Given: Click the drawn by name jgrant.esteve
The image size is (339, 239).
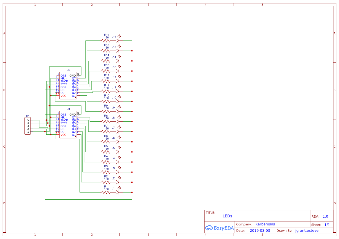Looking at the screenshot, I should [x=307, y=230].
